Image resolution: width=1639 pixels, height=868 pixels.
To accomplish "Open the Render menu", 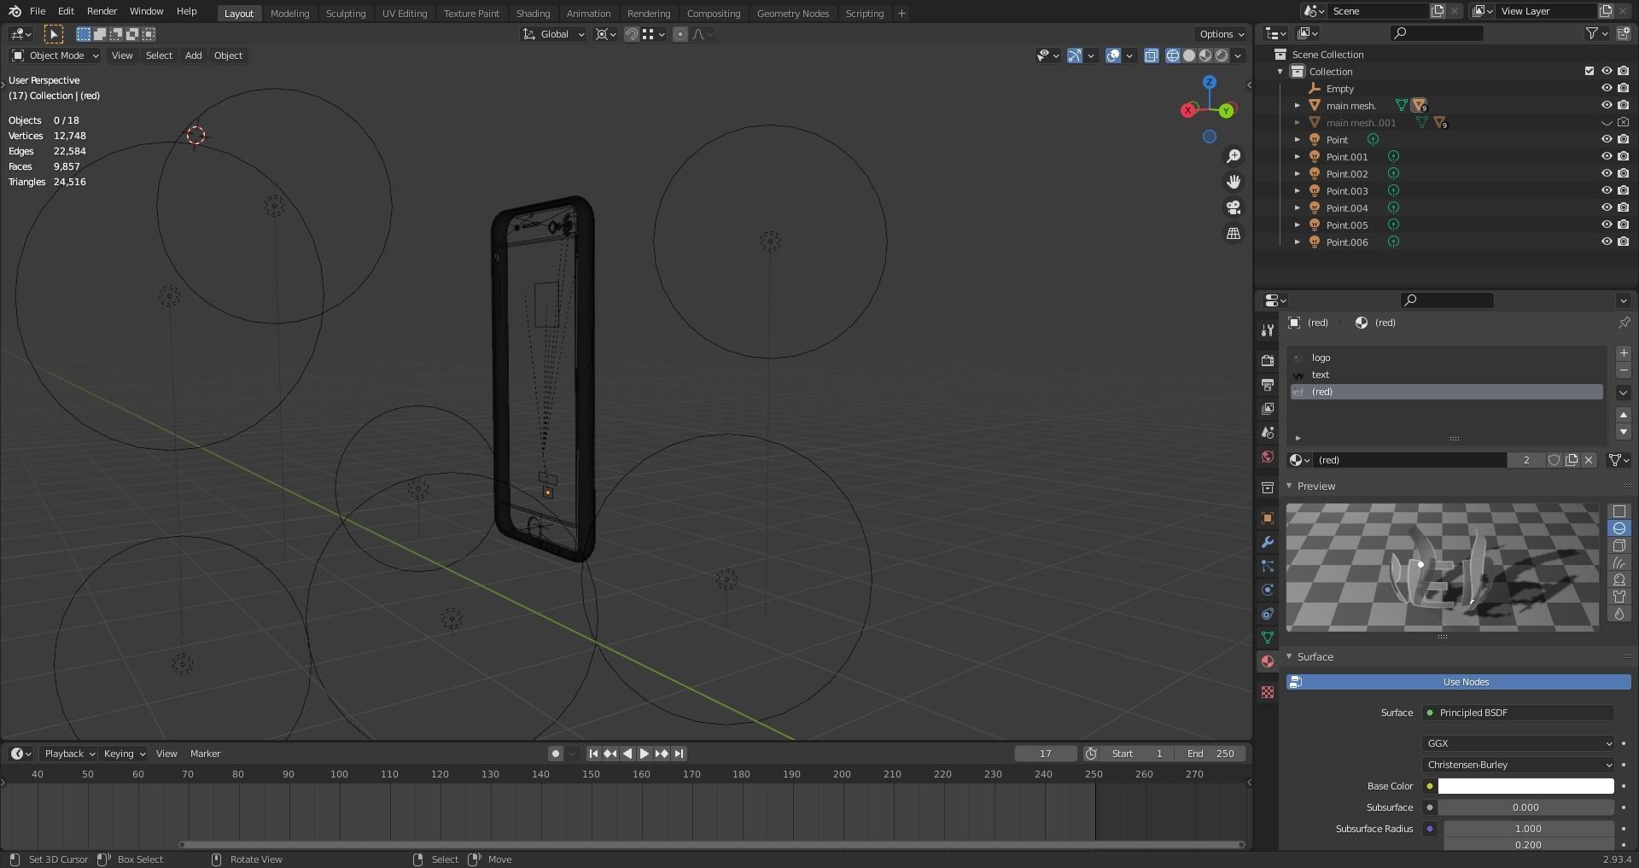I will (102, 11).
